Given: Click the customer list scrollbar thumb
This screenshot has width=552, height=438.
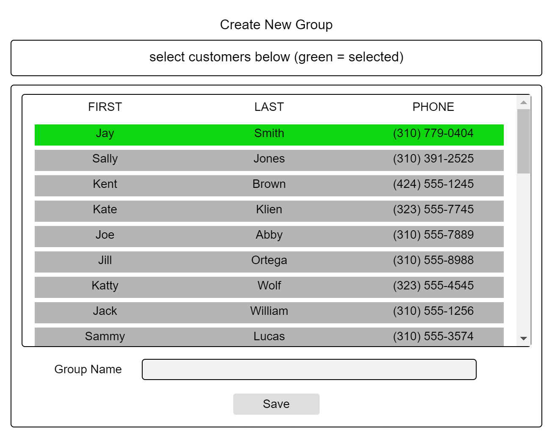Looking at the screenshot, I should point(524,141).
